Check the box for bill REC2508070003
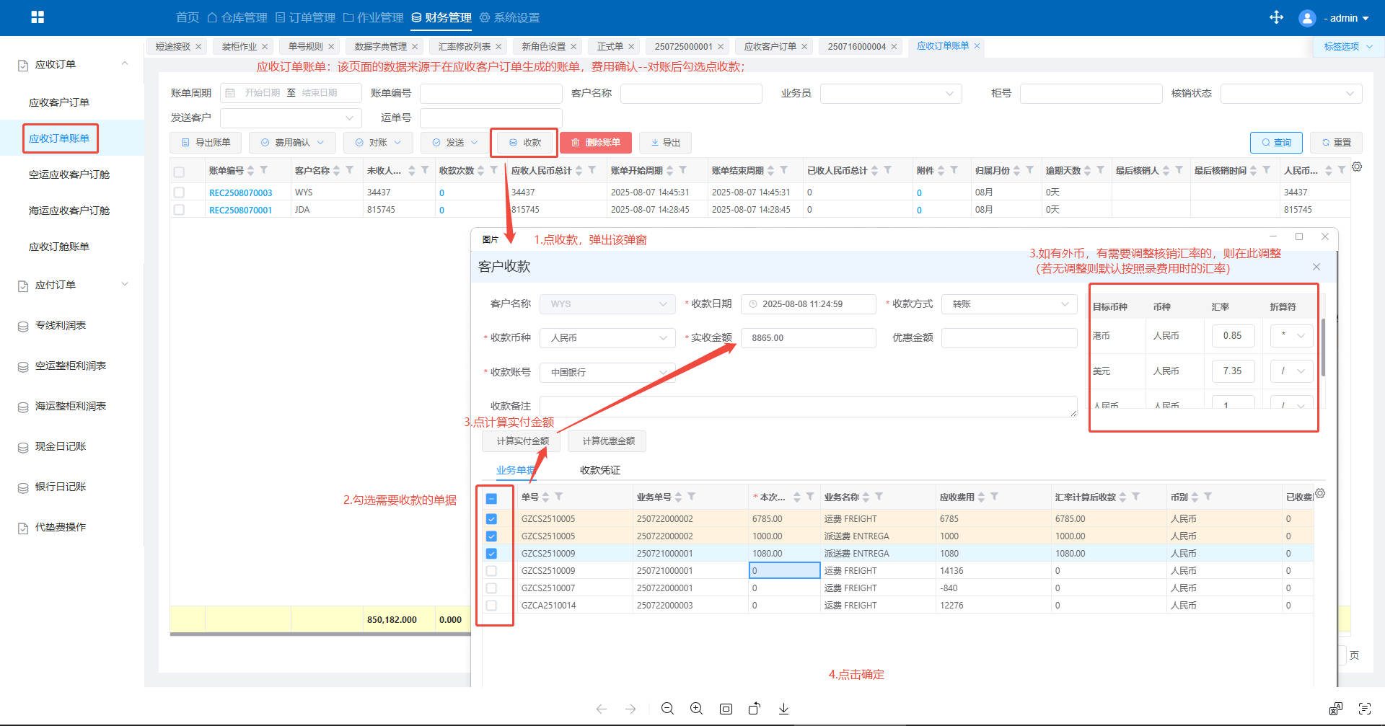1385x726 pixels. tap(179, 192)
